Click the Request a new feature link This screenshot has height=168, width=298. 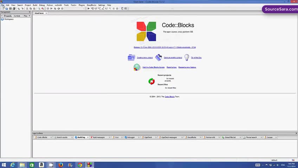[187, 67]
